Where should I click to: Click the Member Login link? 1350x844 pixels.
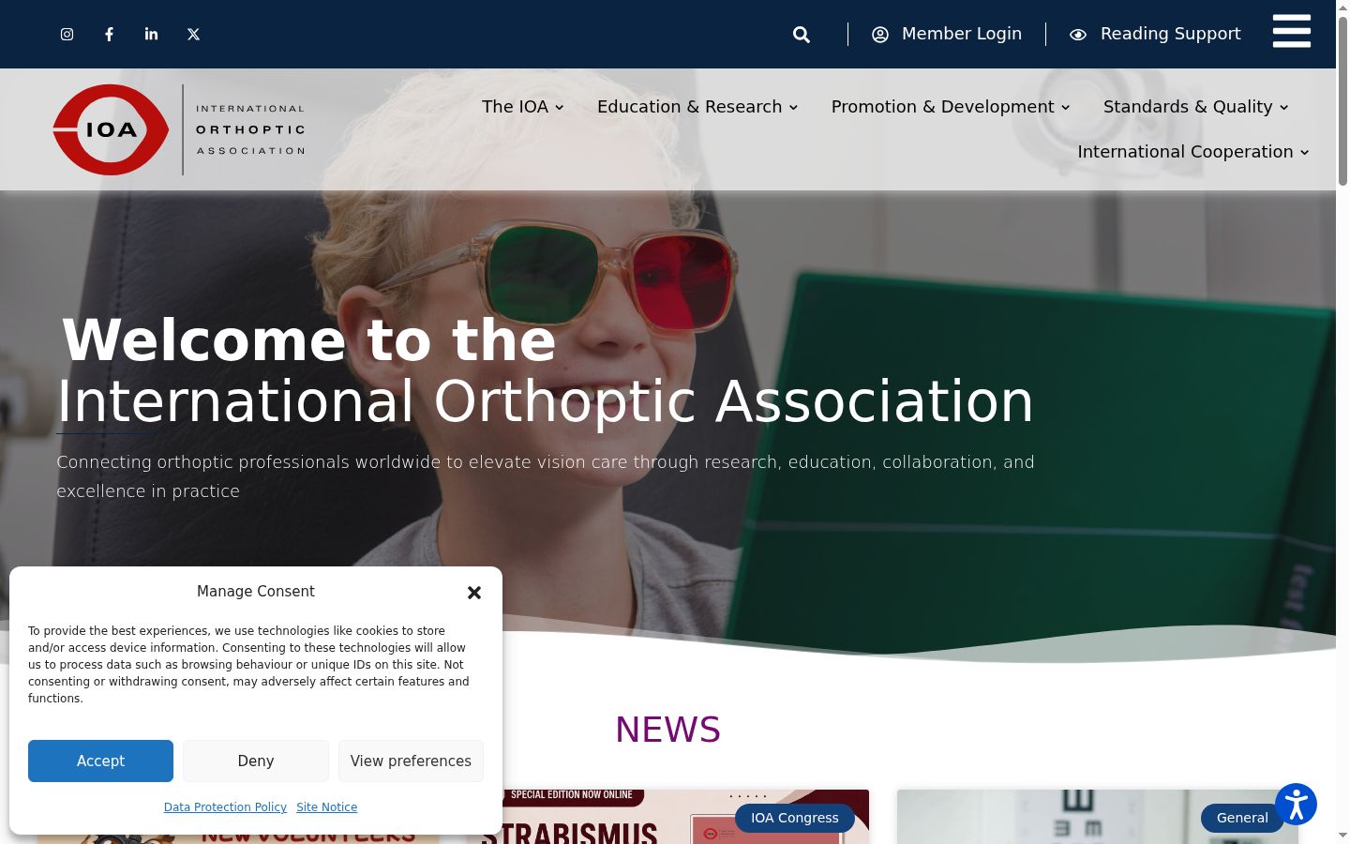947,35
